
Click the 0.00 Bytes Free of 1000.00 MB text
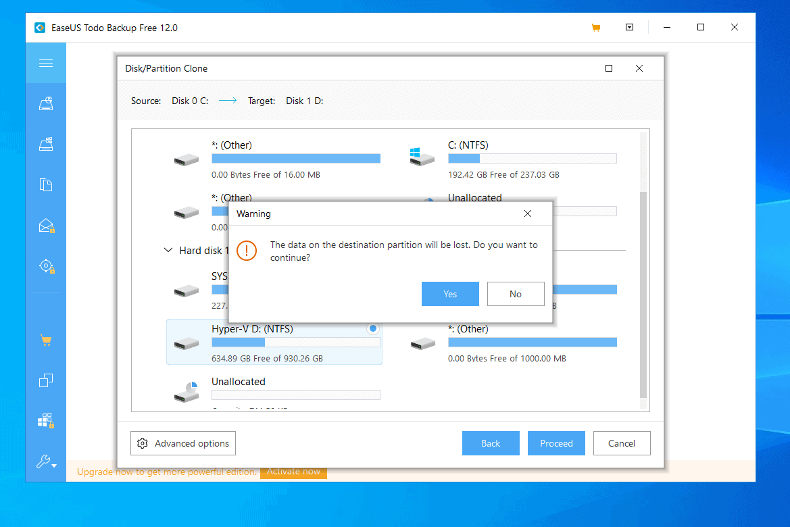pos(507,359)
